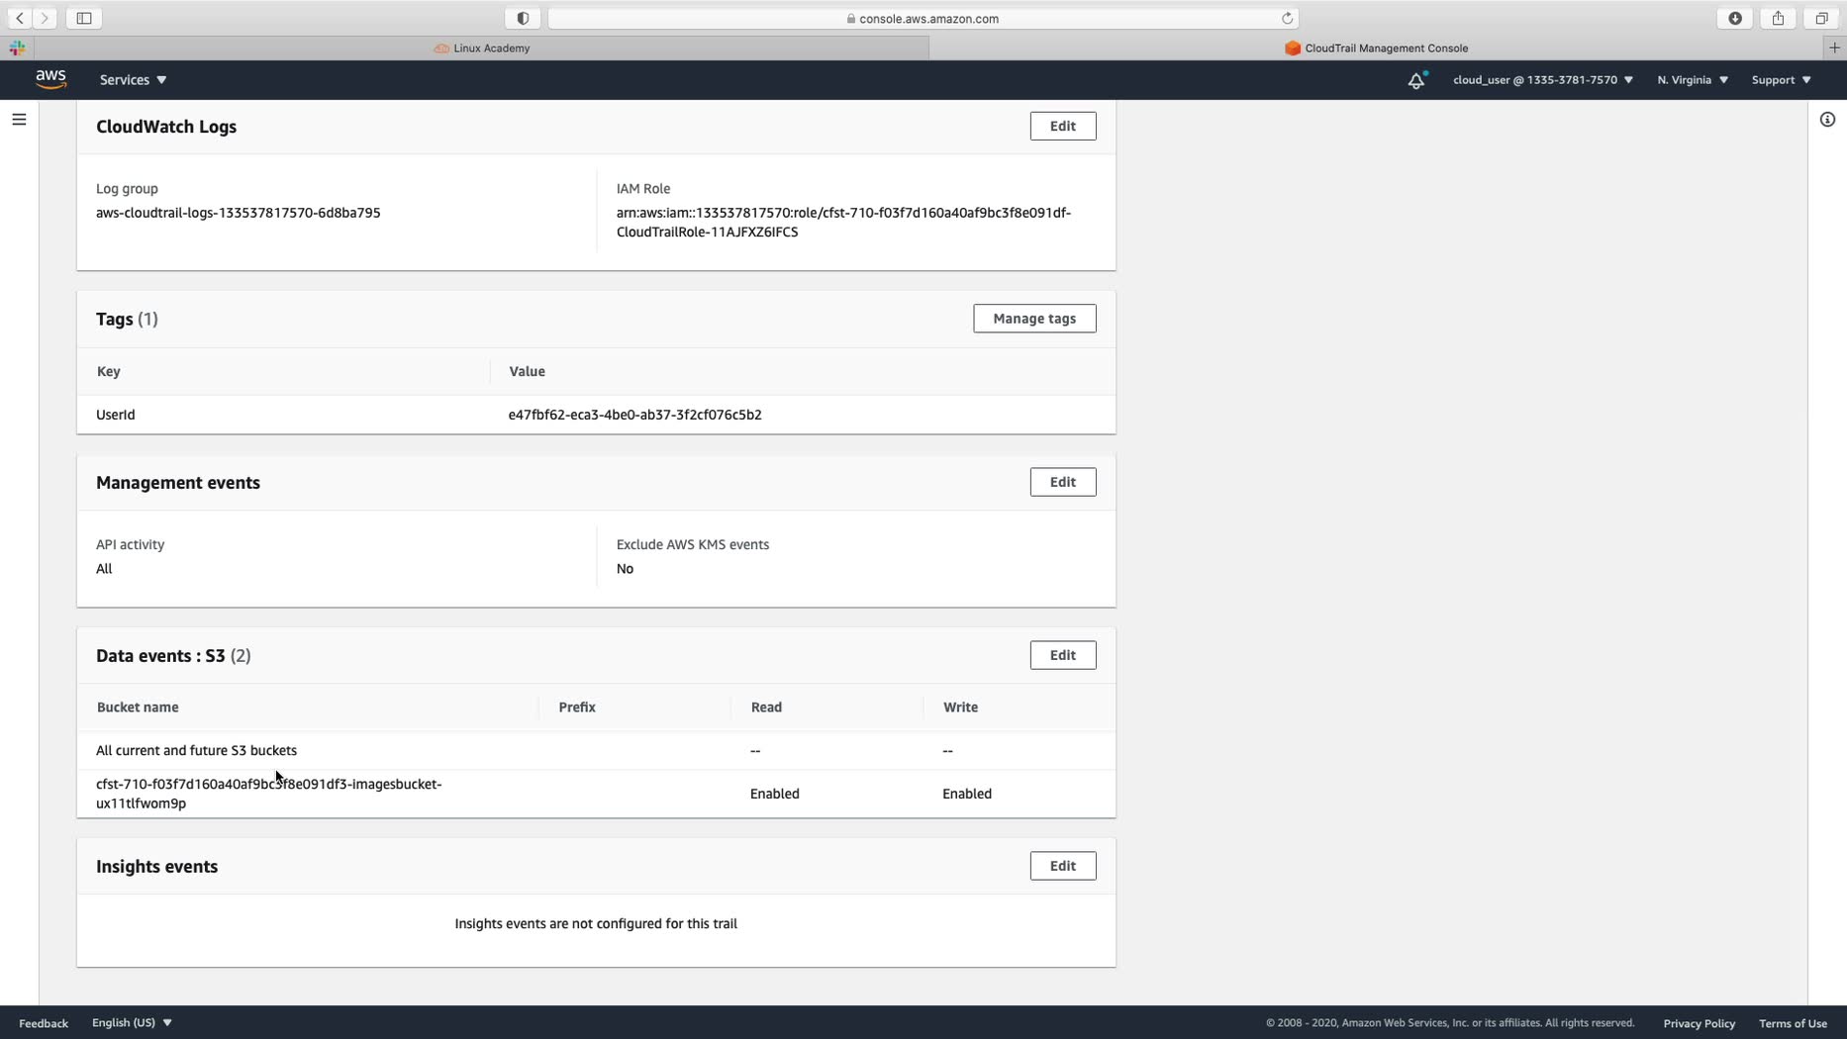1847x1039 pixels.
Task: Go back with the browser back arrow
Action: click(x=20, y=18)
